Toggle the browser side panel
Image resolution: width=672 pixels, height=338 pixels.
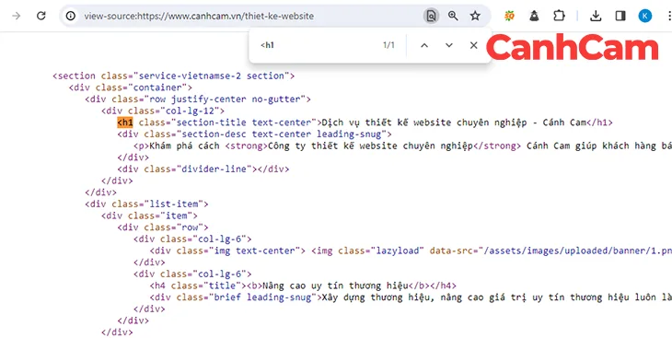coord(620,17)
